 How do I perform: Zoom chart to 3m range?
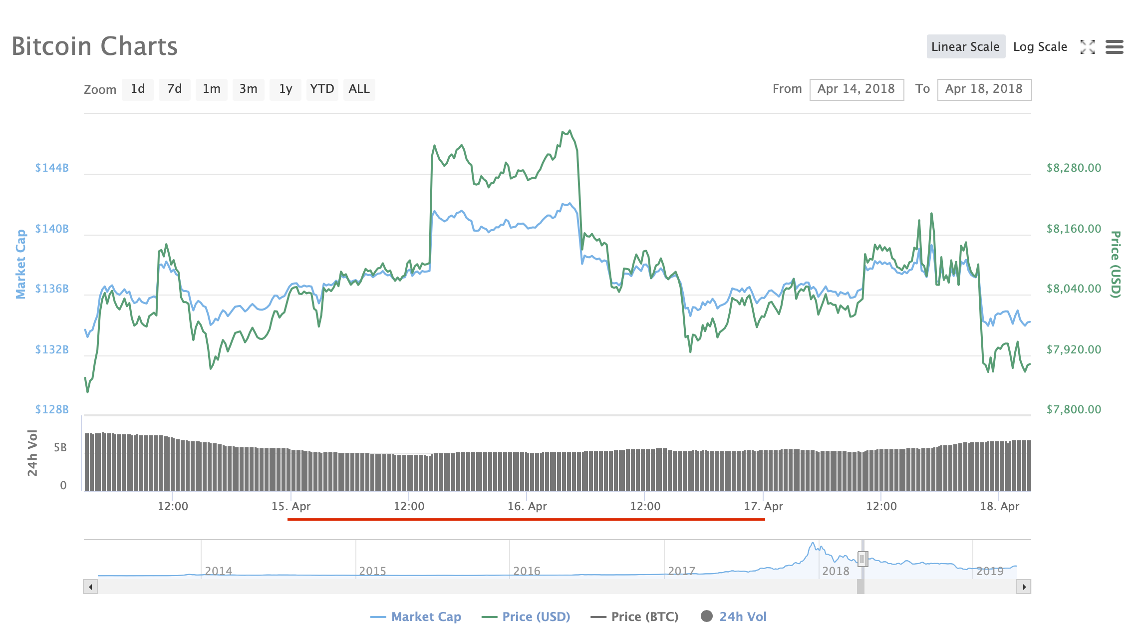pos(248,89)
